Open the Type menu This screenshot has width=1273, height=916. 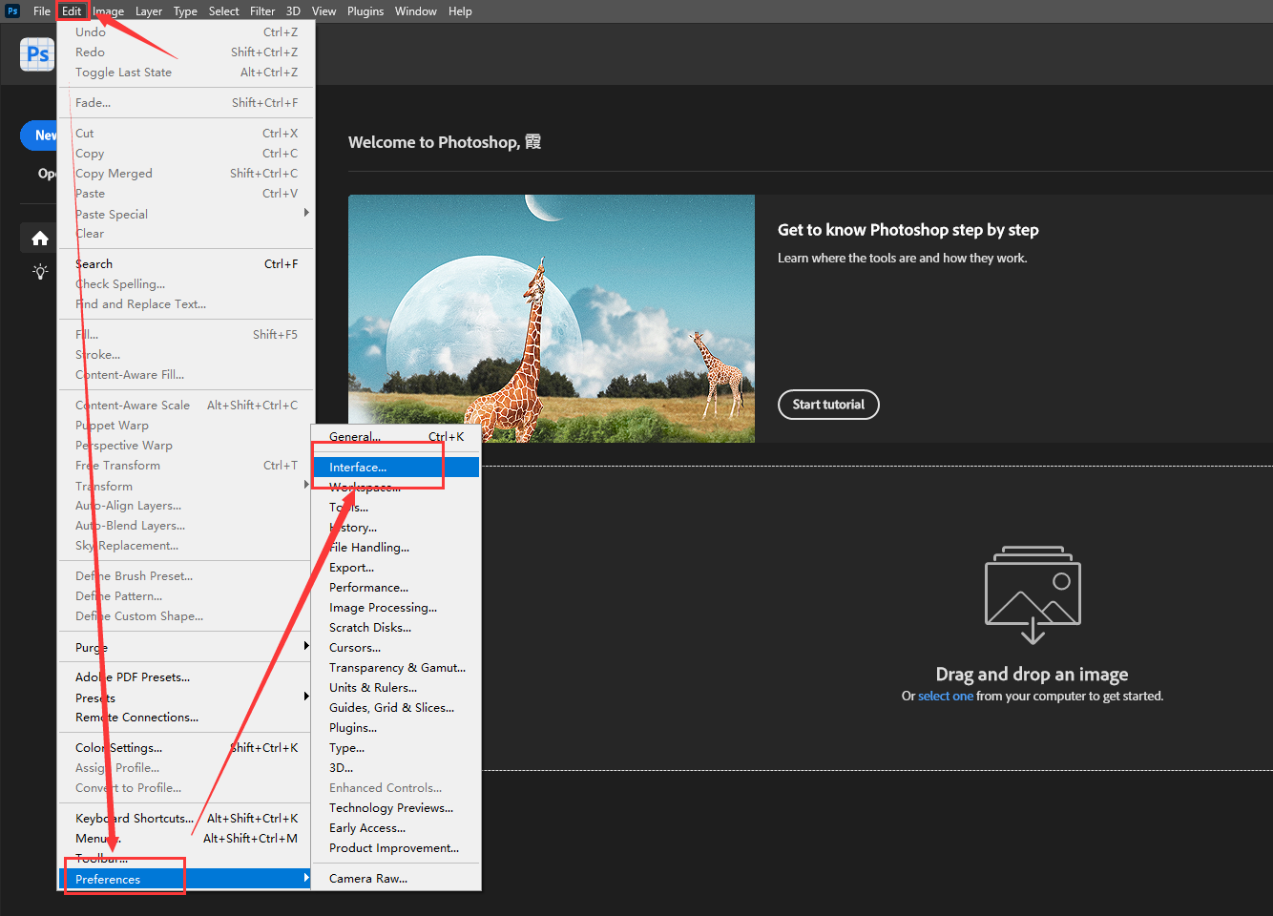coord(185,11)
